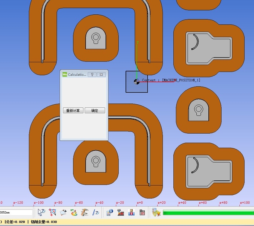Close the Calculation dialog
254x226 pixels.
(101, 75)
